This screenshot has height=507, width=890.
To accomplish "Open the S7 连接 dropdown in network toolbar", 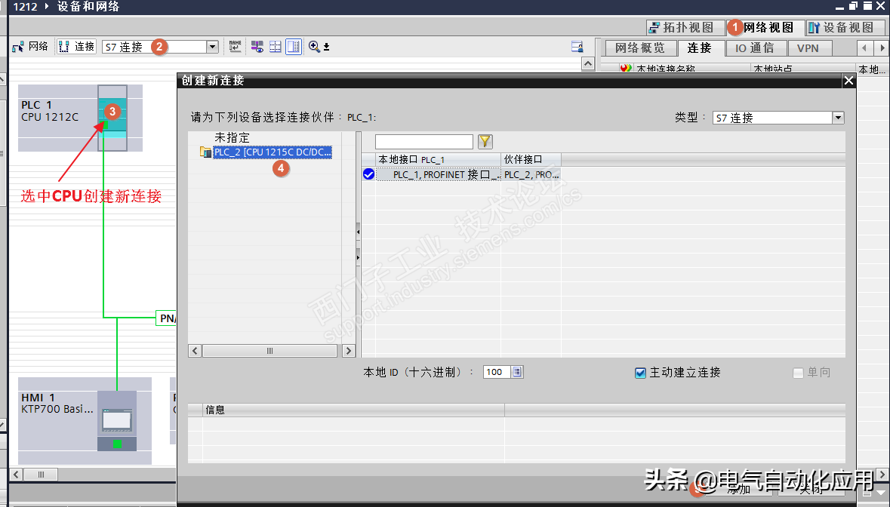I will tap(212, 47).
